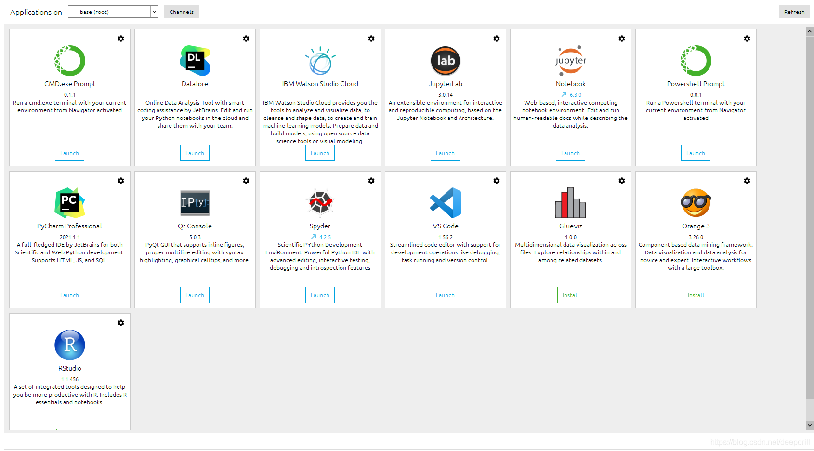This screenshot has width=814, height=451.
Task: Open settings gear on PyCharm Professional card
Action: pos(121,181)
